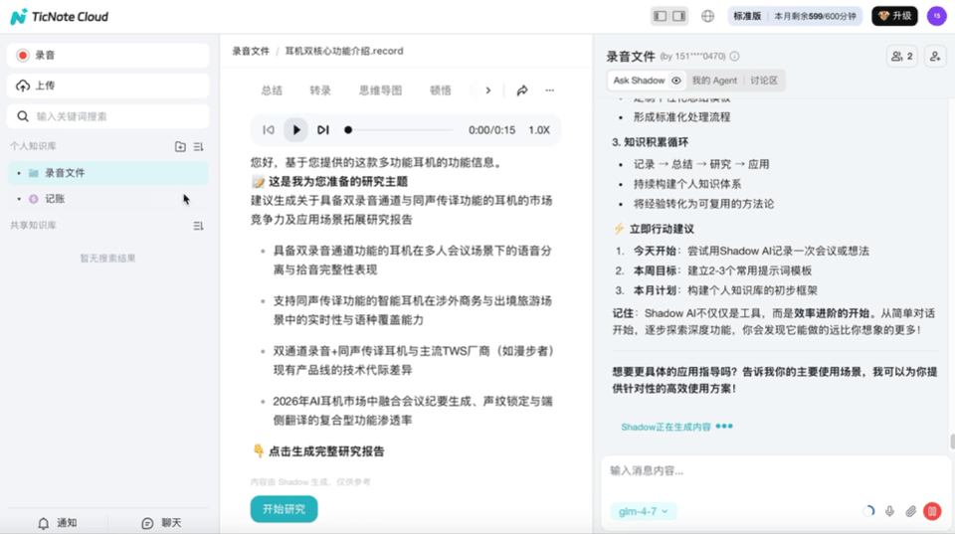This screenshot has width=955, height=534.
Task: Switch to the 总结 tab
Action: pos(272,90)
